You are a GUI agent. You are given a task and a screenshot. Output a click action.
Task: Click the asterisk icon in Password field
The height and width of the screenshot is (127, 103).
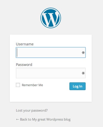[x=83, y=73]
